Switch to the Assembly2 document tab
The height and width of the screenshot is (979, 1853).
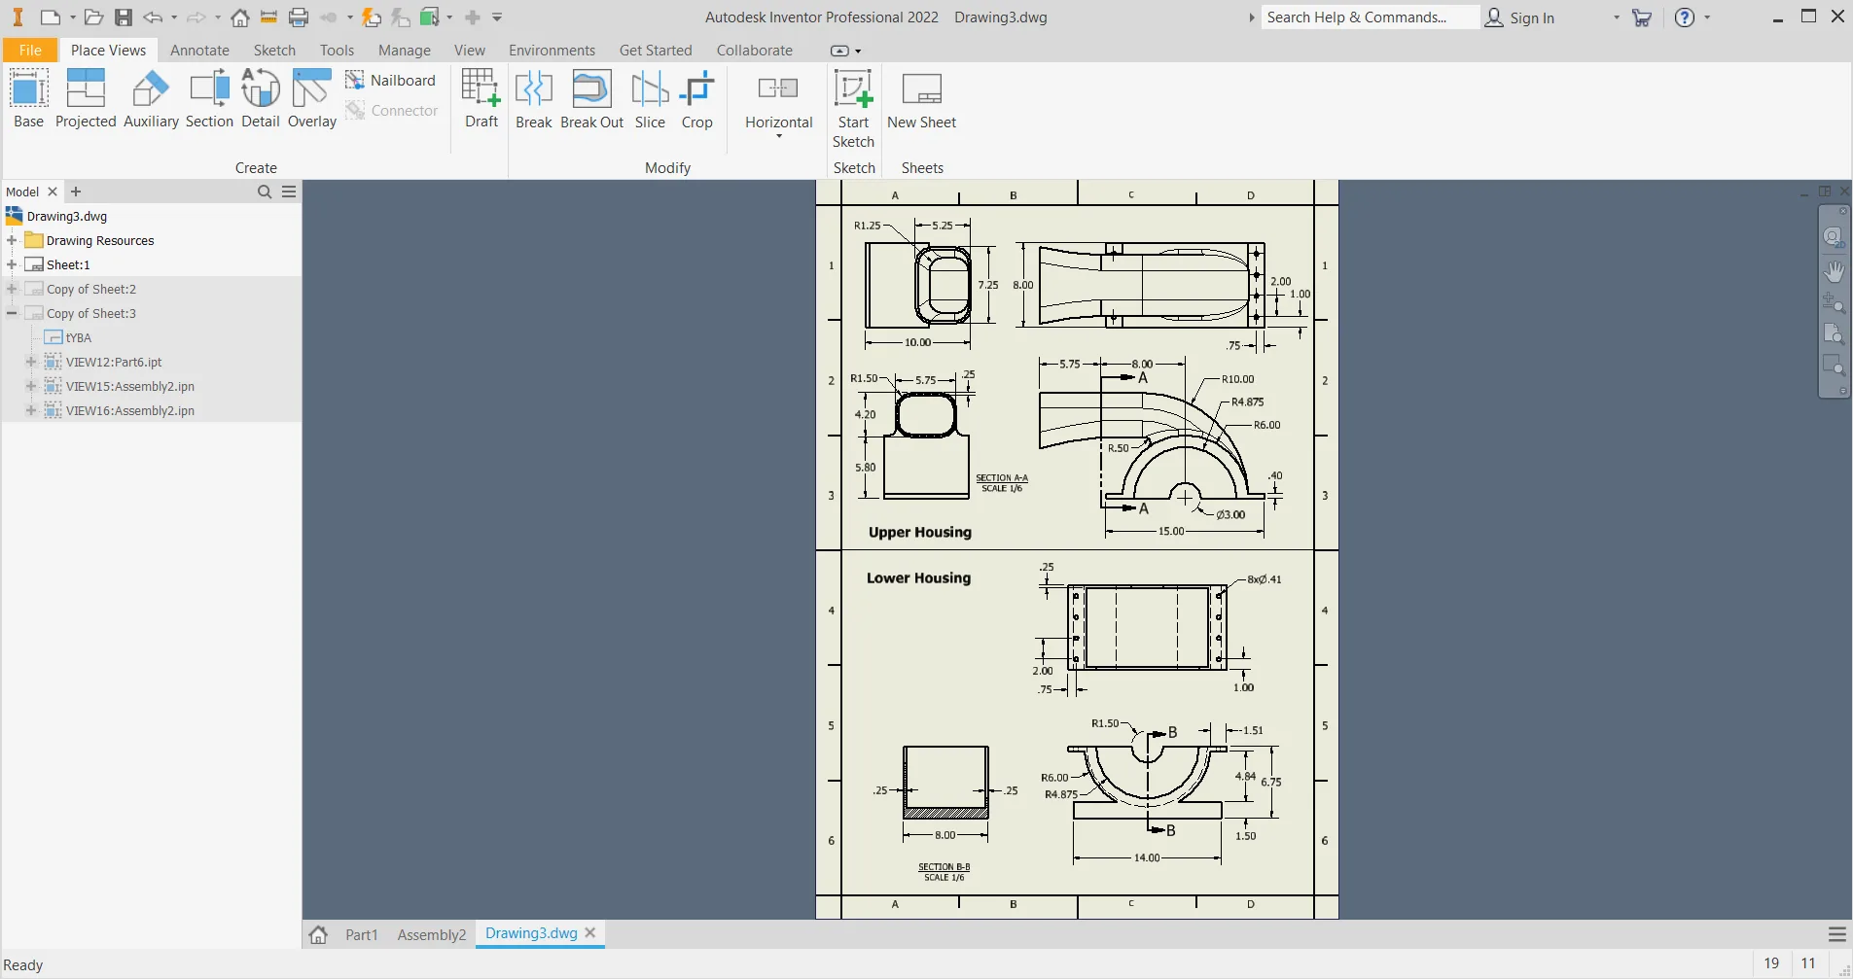click(431, 934)
